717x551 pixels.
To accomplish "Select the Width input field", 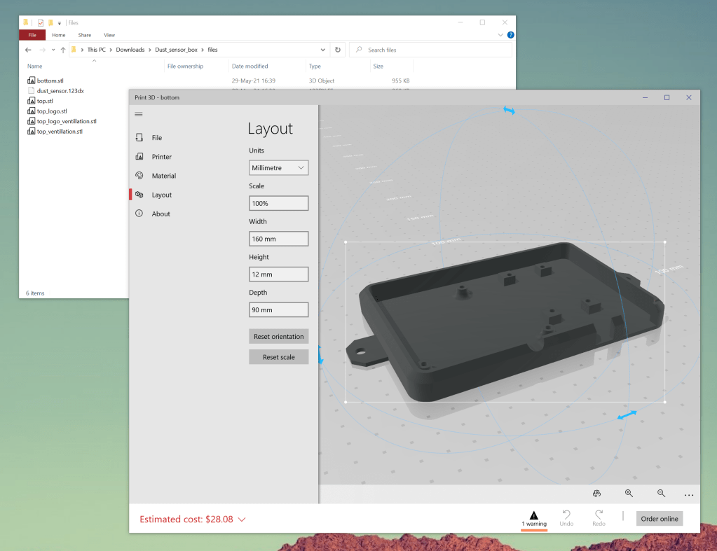I will click(278, 238).
